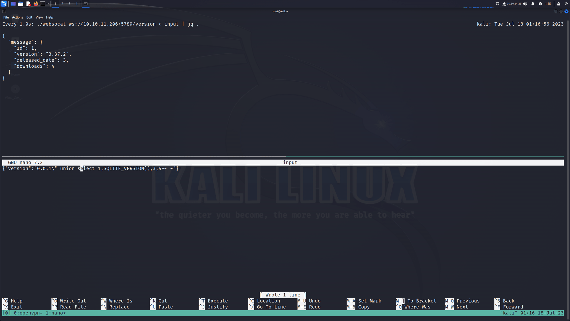Click the Go To Line shortcut label

pos(267,307)
